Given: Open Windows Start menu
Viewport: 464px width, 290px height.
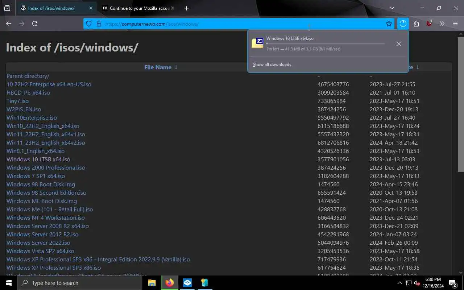Looking at the screenshot, I should coord(9,283).
